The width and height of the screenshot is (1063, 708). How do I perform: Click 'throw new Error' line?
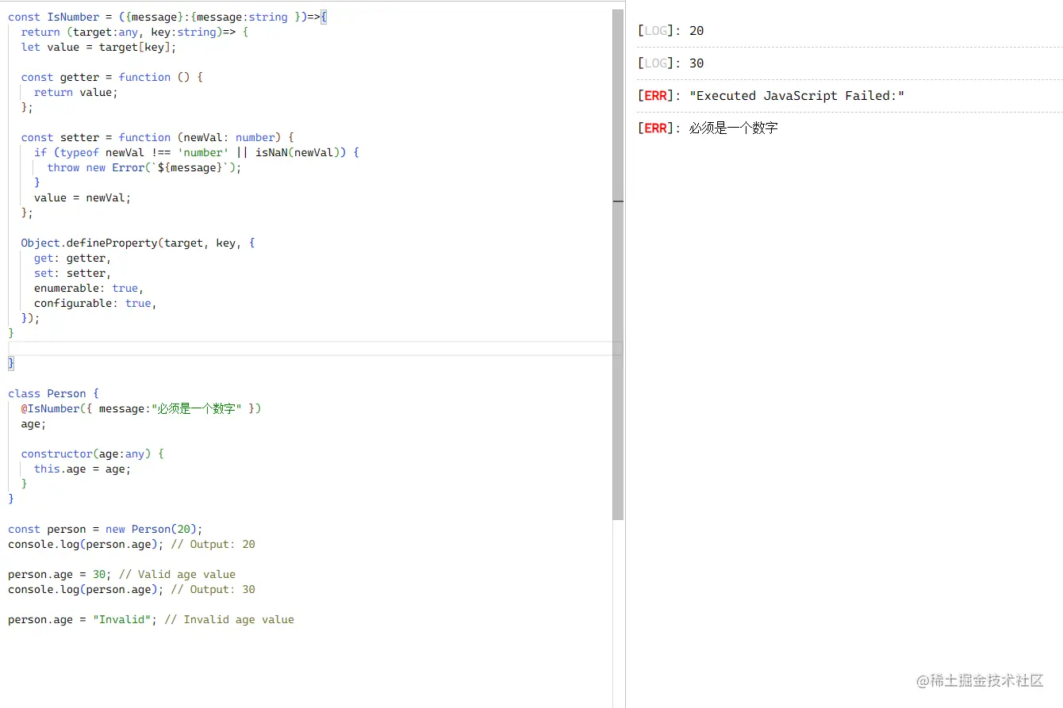point(144,167)
